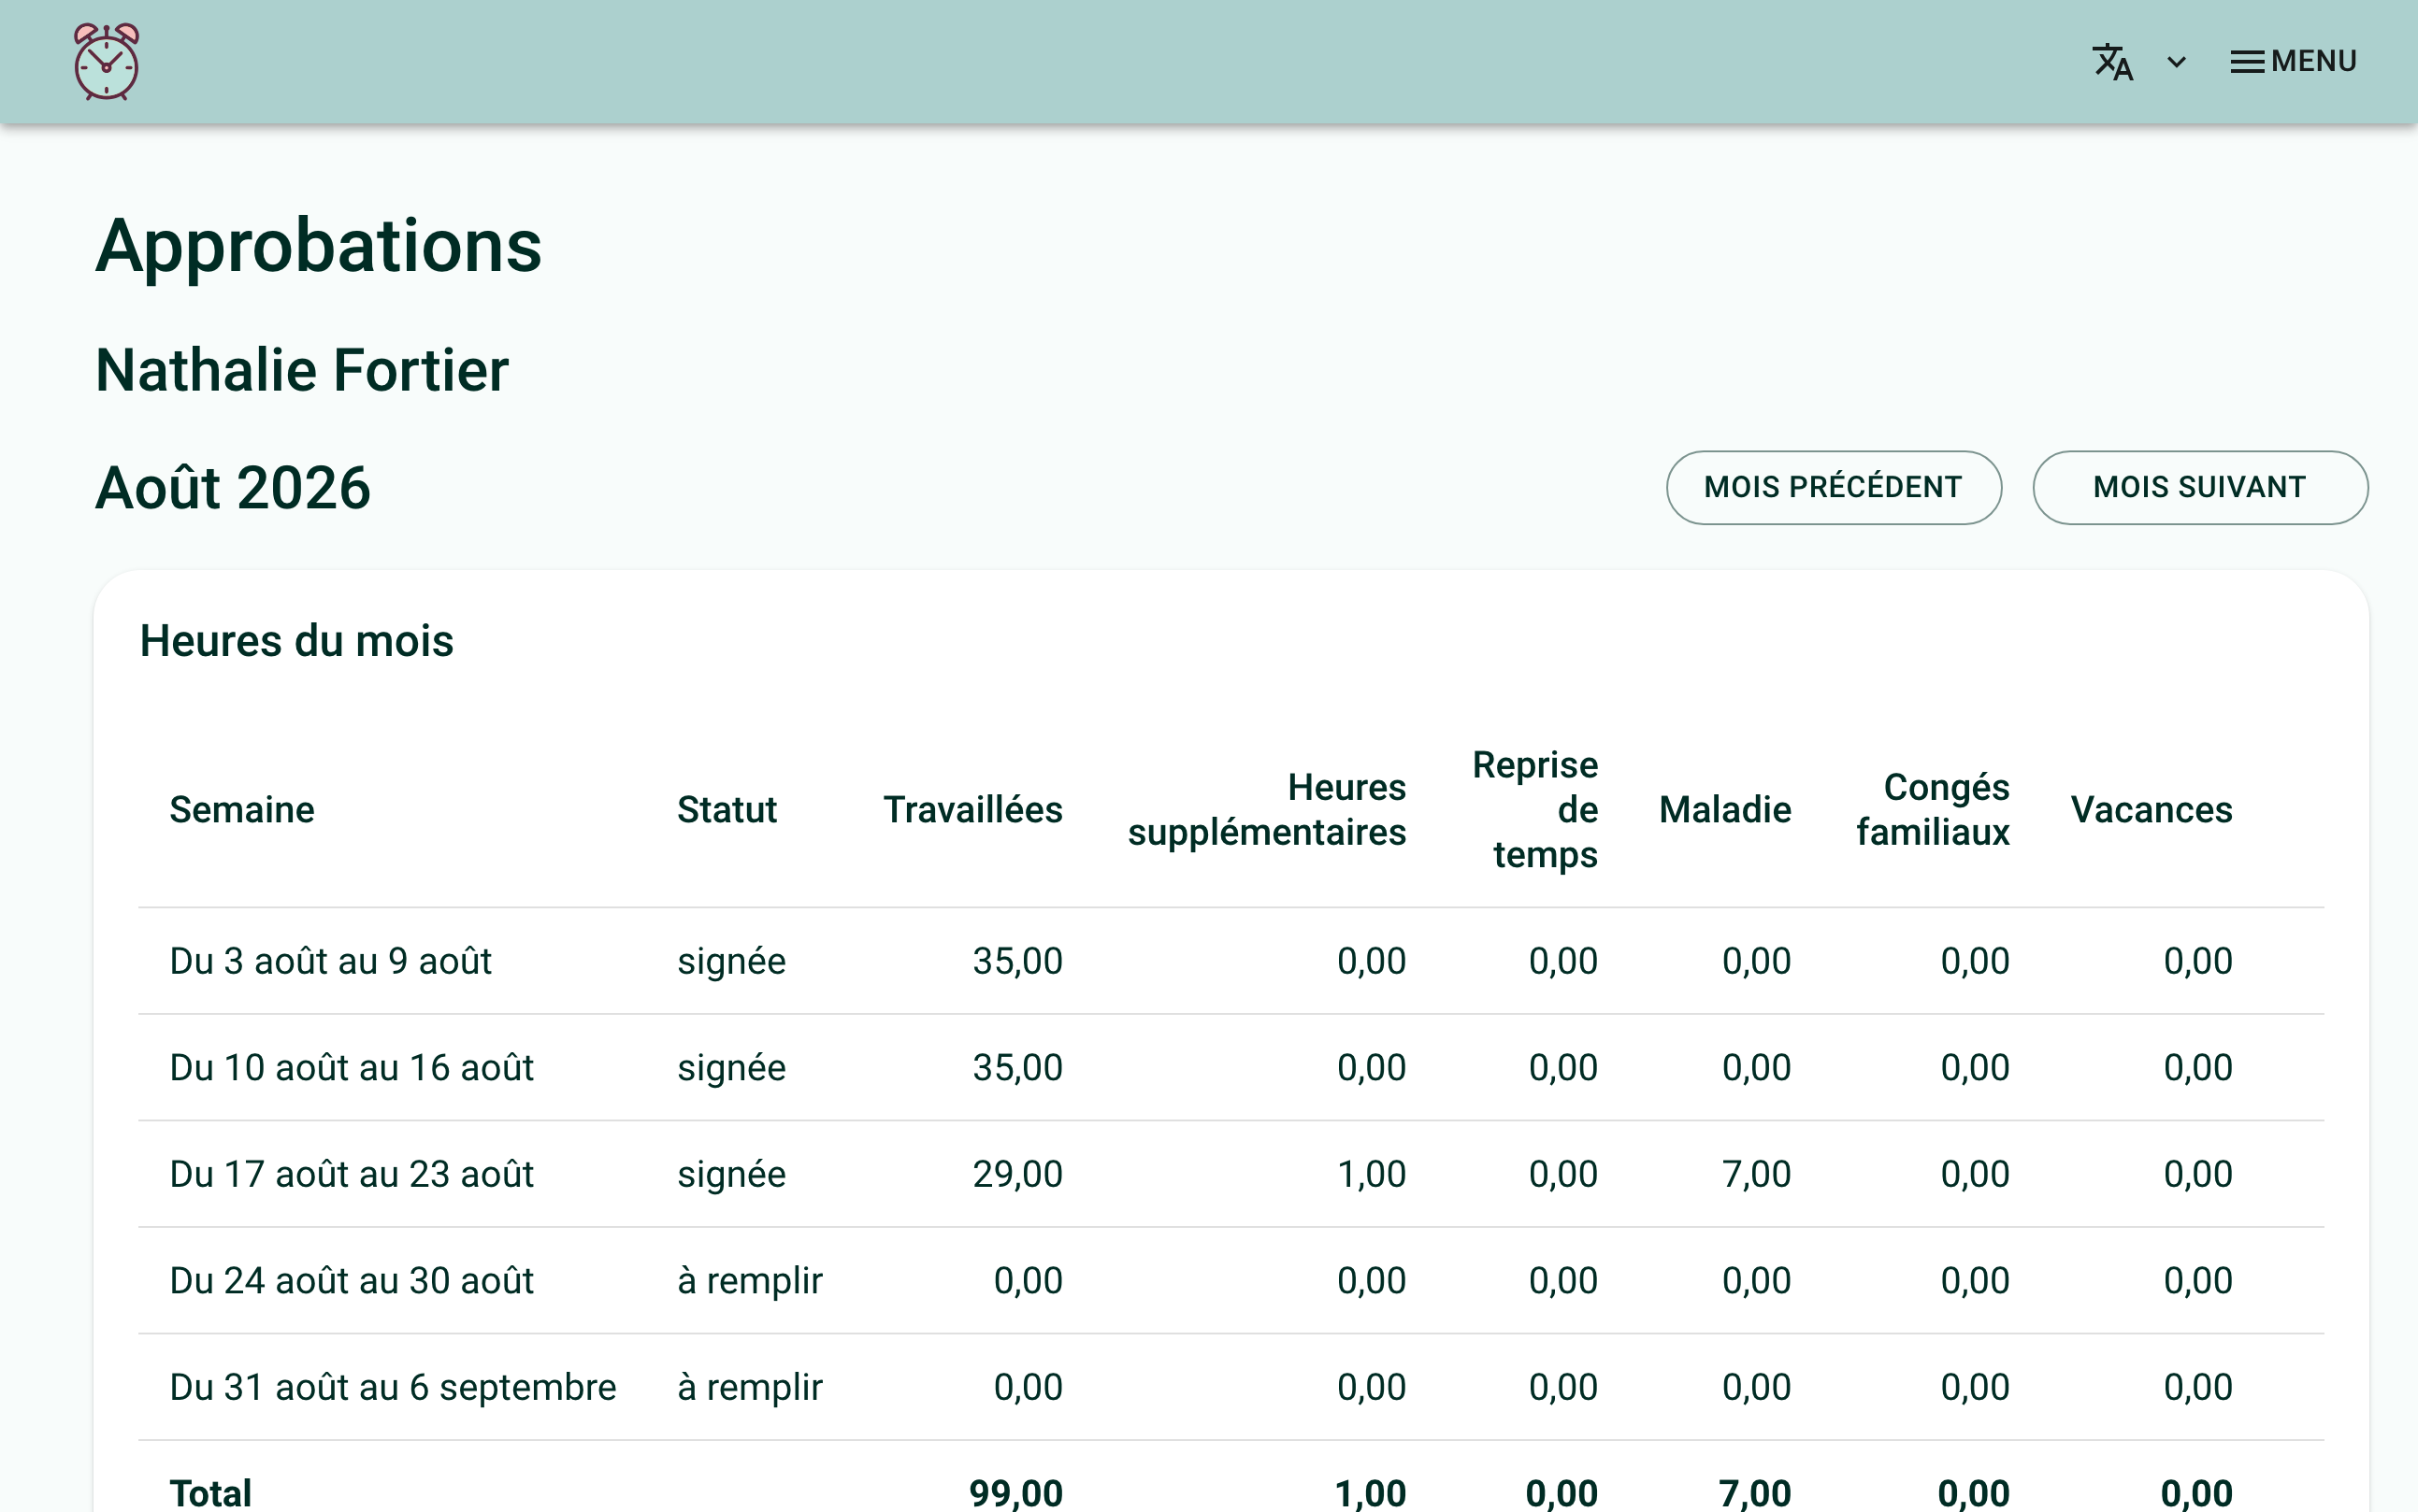Click the Heures du mois title
This screenshot has height=1512, width=2418.
pyautogui.click(x=296, y=641)
